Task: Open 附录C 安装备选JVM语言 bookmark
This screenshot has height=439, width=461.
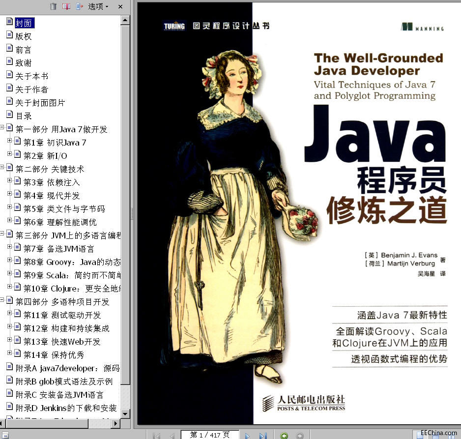Action: click(59, 395)
